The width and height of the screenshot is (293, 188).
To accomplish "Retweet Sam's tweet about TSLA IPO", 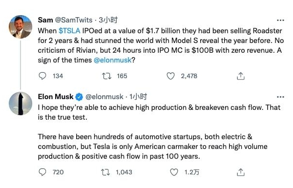I will point(106,76).
